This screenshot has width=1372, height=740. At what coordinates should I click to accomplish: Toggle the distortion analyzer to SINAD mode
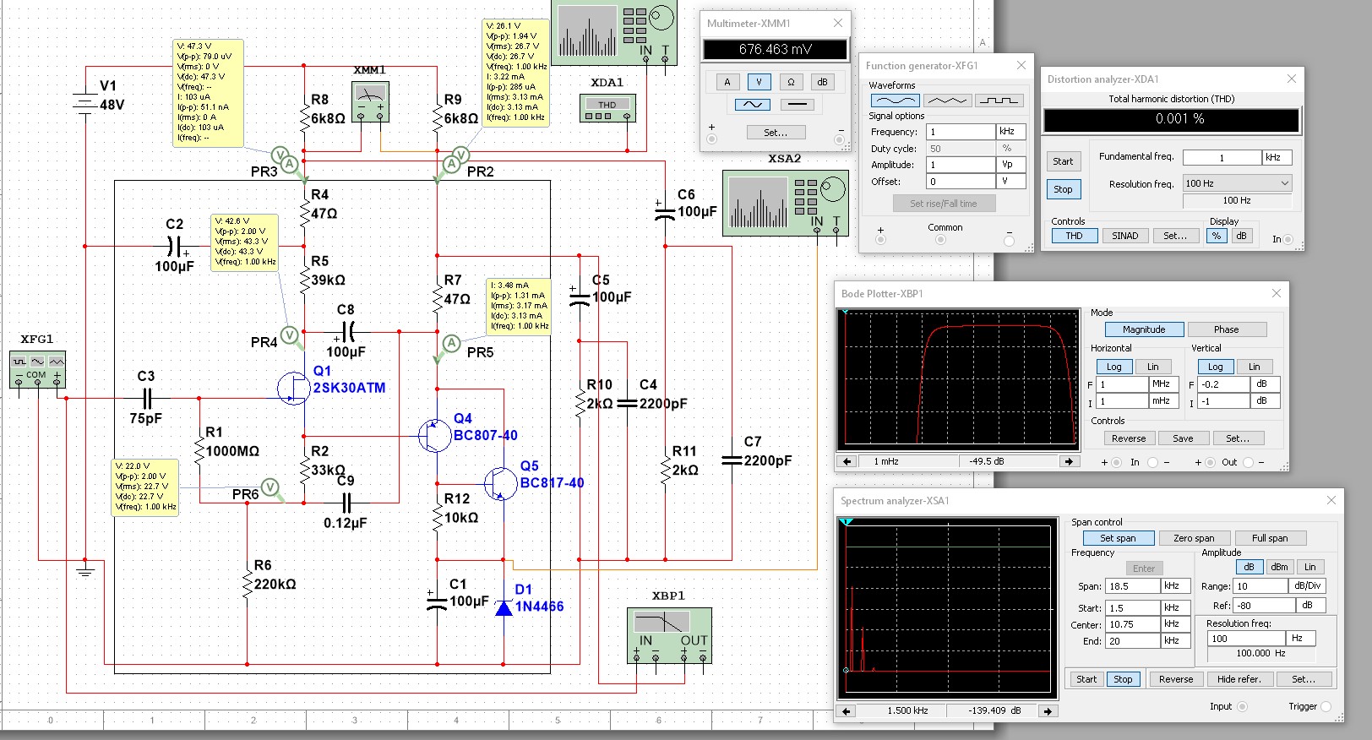[1124, 236]
